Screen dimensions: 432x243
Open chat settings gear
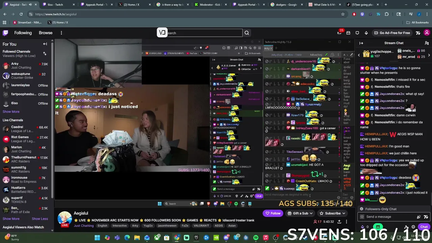click(413, 227)
